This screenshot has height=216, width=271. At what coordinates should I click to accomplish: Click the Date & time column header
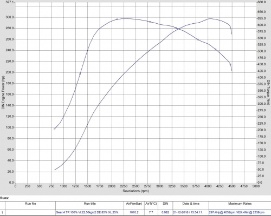point(191,204)
